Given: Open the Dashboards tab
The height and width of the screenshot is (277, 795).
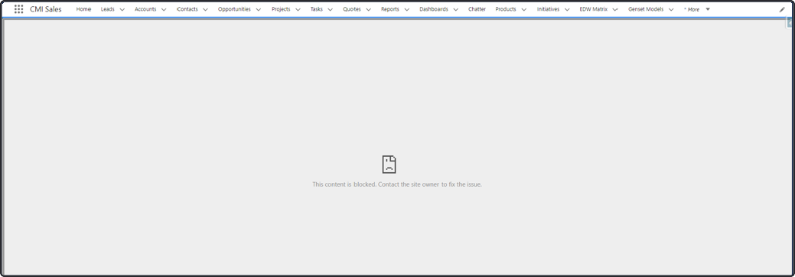Looking at the screenshot, I should point(434,9).
